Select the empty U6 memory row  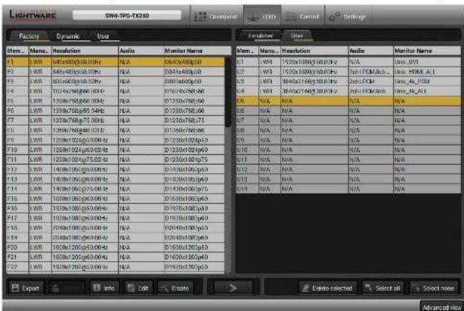tap(348, 111)
